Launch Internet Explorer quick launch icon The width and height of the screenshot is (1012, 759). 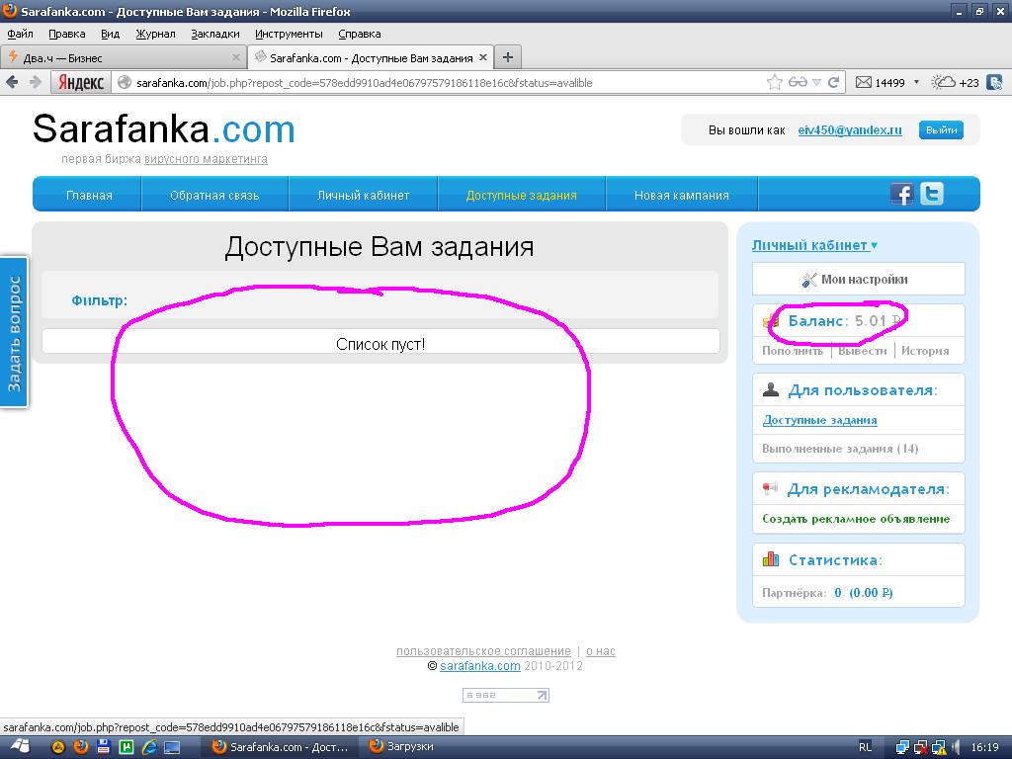tap(149, 747)
